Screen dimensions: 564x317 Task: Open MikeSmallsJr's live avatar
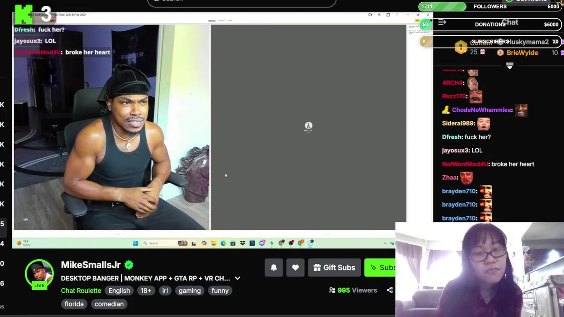click(x=39, y=274)
